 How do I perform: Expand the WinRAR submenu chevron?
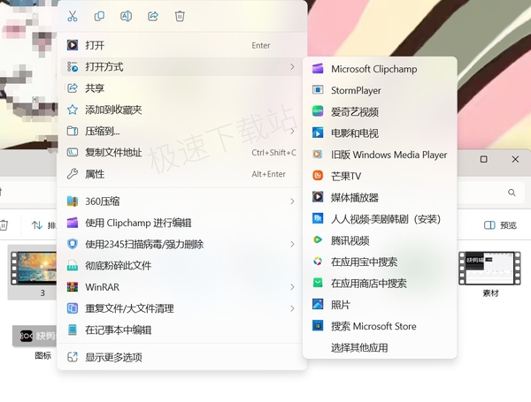tap(292, 287)
